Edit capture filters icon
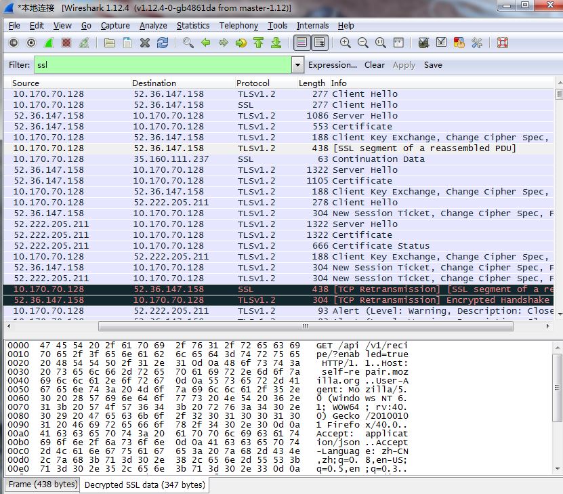 (423, 43)
